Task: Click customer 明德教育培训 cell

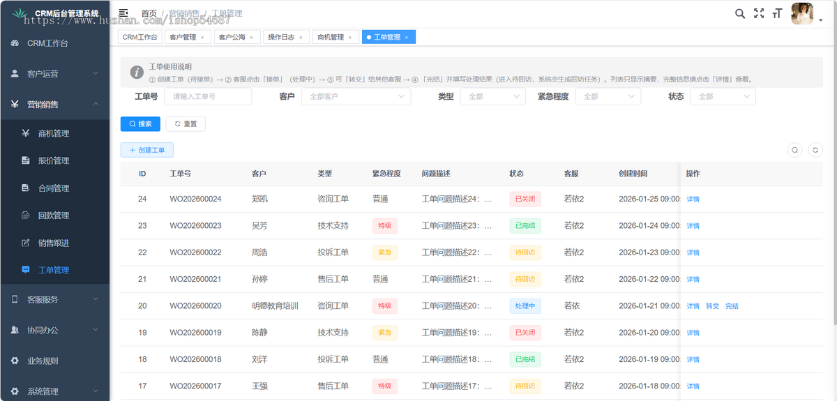Action: 275,306
